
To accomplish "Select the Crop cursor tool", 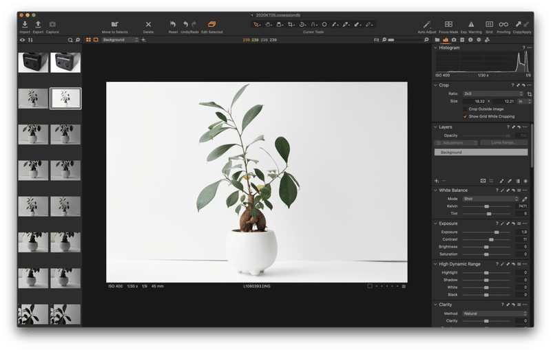I will click(291, 24).
